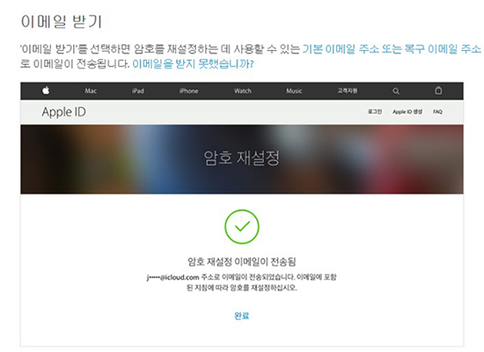Open the search magnifier icon

(x=396, y=92)
